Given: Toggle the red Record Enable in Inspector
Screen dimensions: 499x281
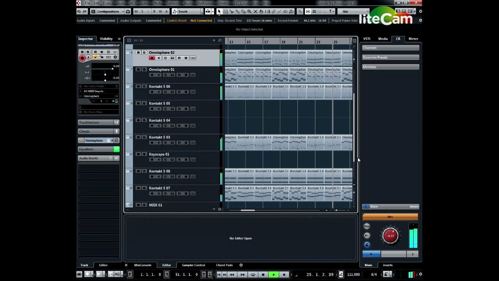Looking at the screenshot, I should pyautogui.click(x=82, y=58).
